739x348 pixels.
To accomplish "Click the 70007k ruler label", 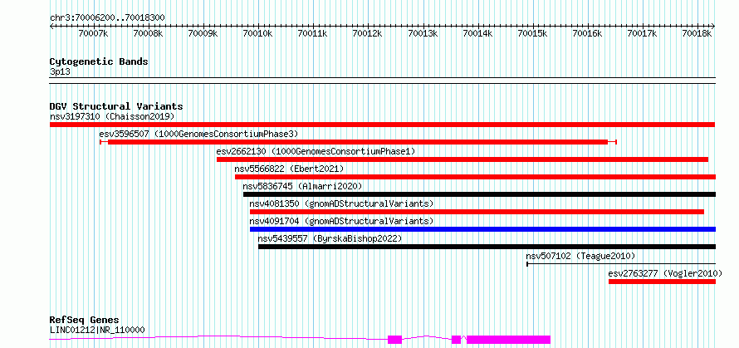I will (x=93, y=33).
